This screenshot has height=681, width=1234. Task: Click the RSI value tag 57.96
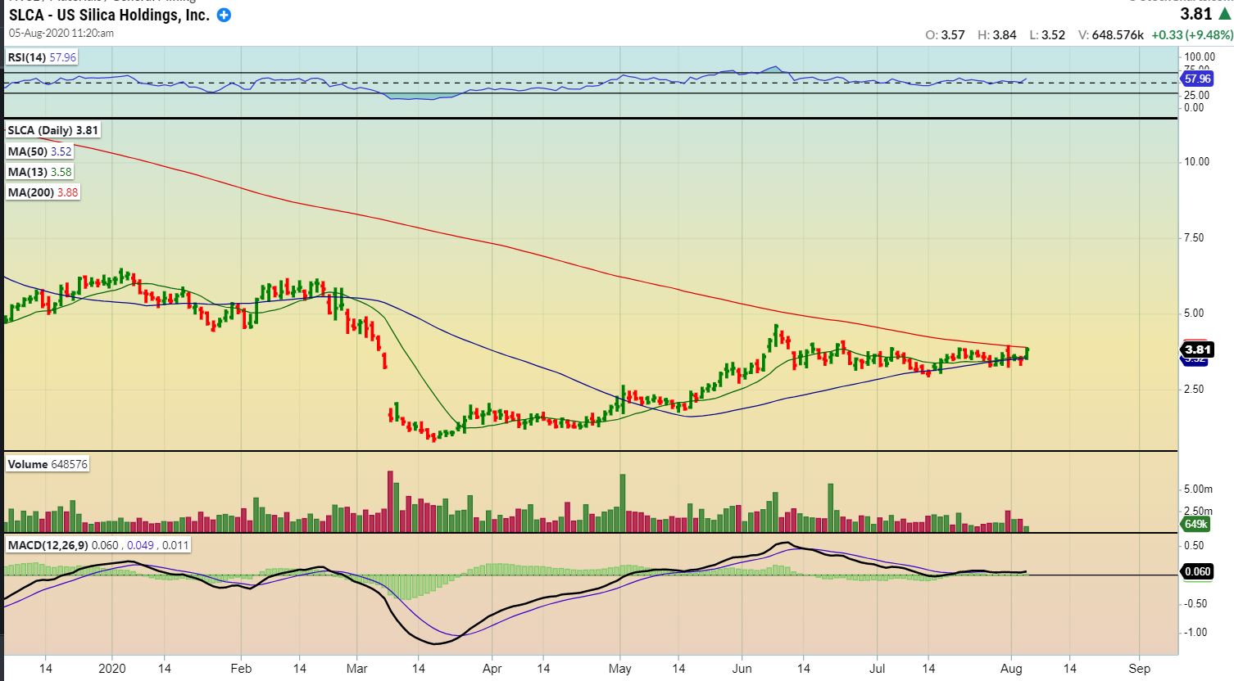click(x=1197, y=79)
